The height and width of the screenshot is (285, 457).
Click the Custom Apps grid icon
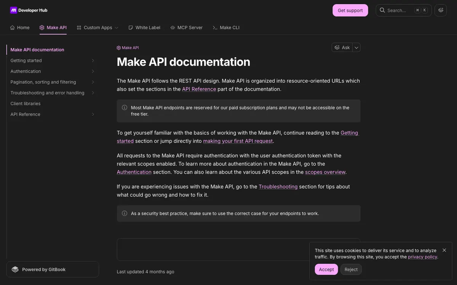(x=79, y=28)
